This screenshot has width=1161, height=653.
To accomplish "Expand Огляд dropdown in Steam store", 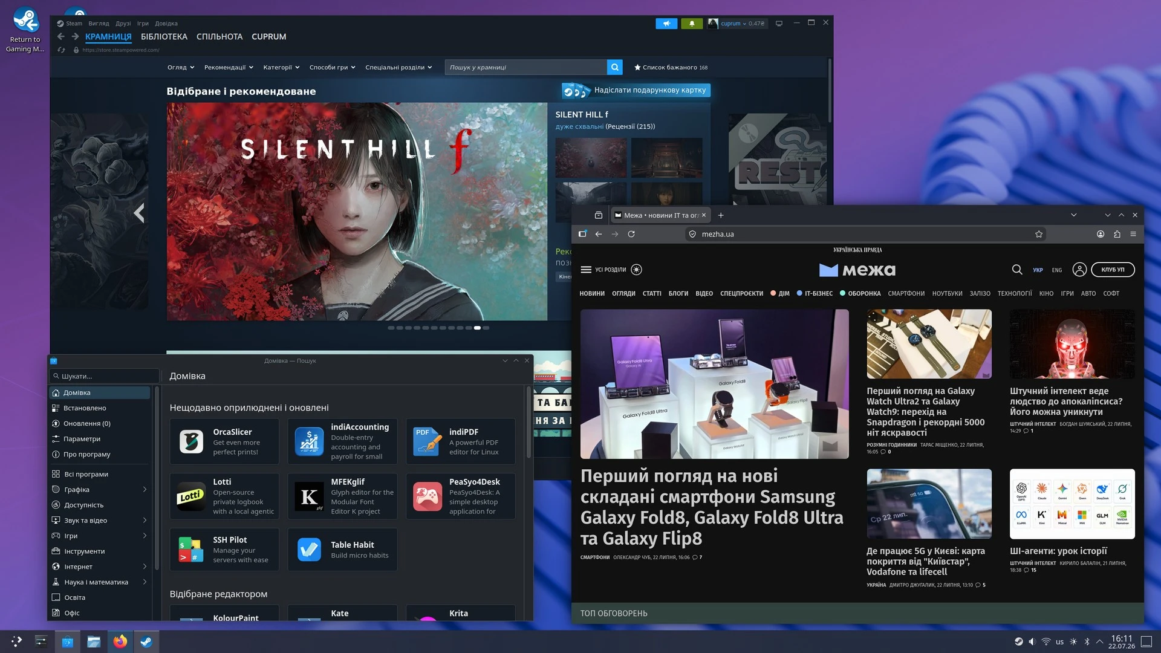I will pos(181,67).
